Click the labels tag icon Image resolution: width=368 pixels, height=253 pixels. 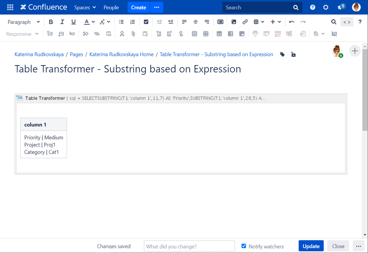(x=282, y=54)
